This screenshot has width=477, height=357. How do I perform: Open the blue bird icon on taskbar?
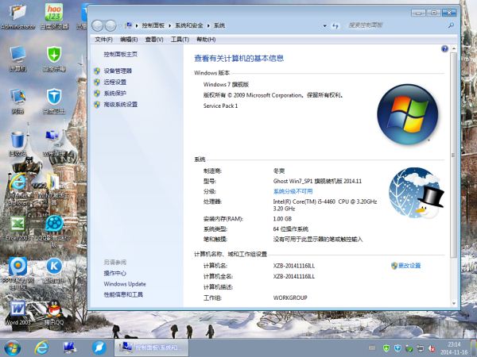tap(99, 348)
